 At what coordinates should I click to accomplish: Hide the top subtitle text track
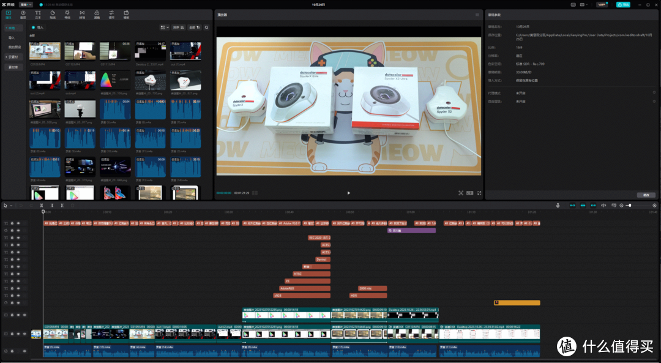coord(18,223)
